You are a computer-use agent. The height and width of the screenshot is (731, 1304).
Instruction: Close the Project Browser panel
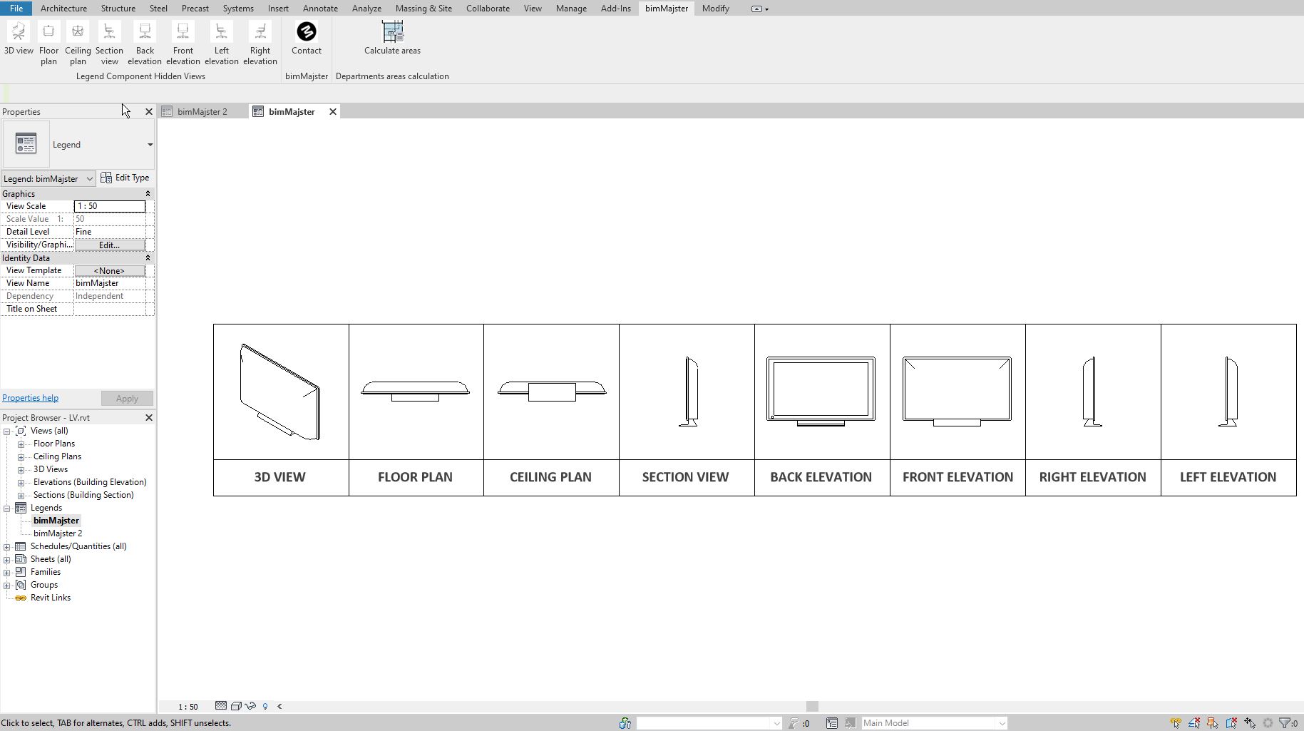149,418
